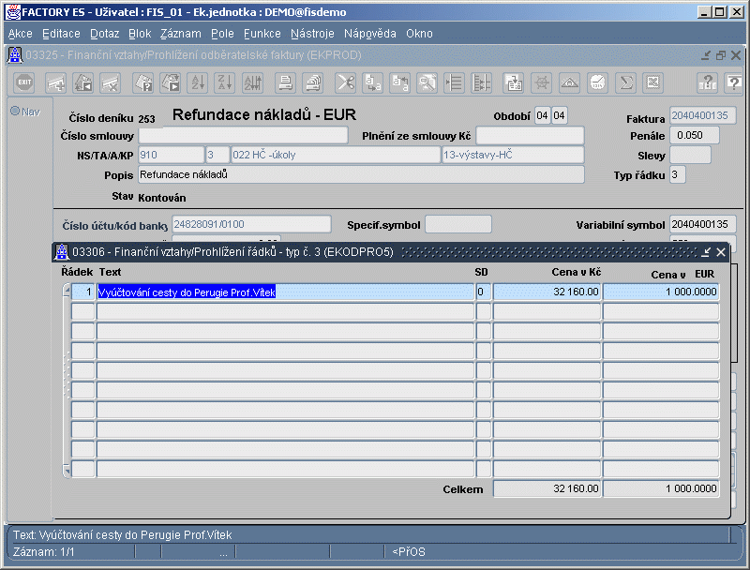Screen dimensions: 750x570
Task: Click the Číslo účtu/kód banky field
Action: point(251,224)
